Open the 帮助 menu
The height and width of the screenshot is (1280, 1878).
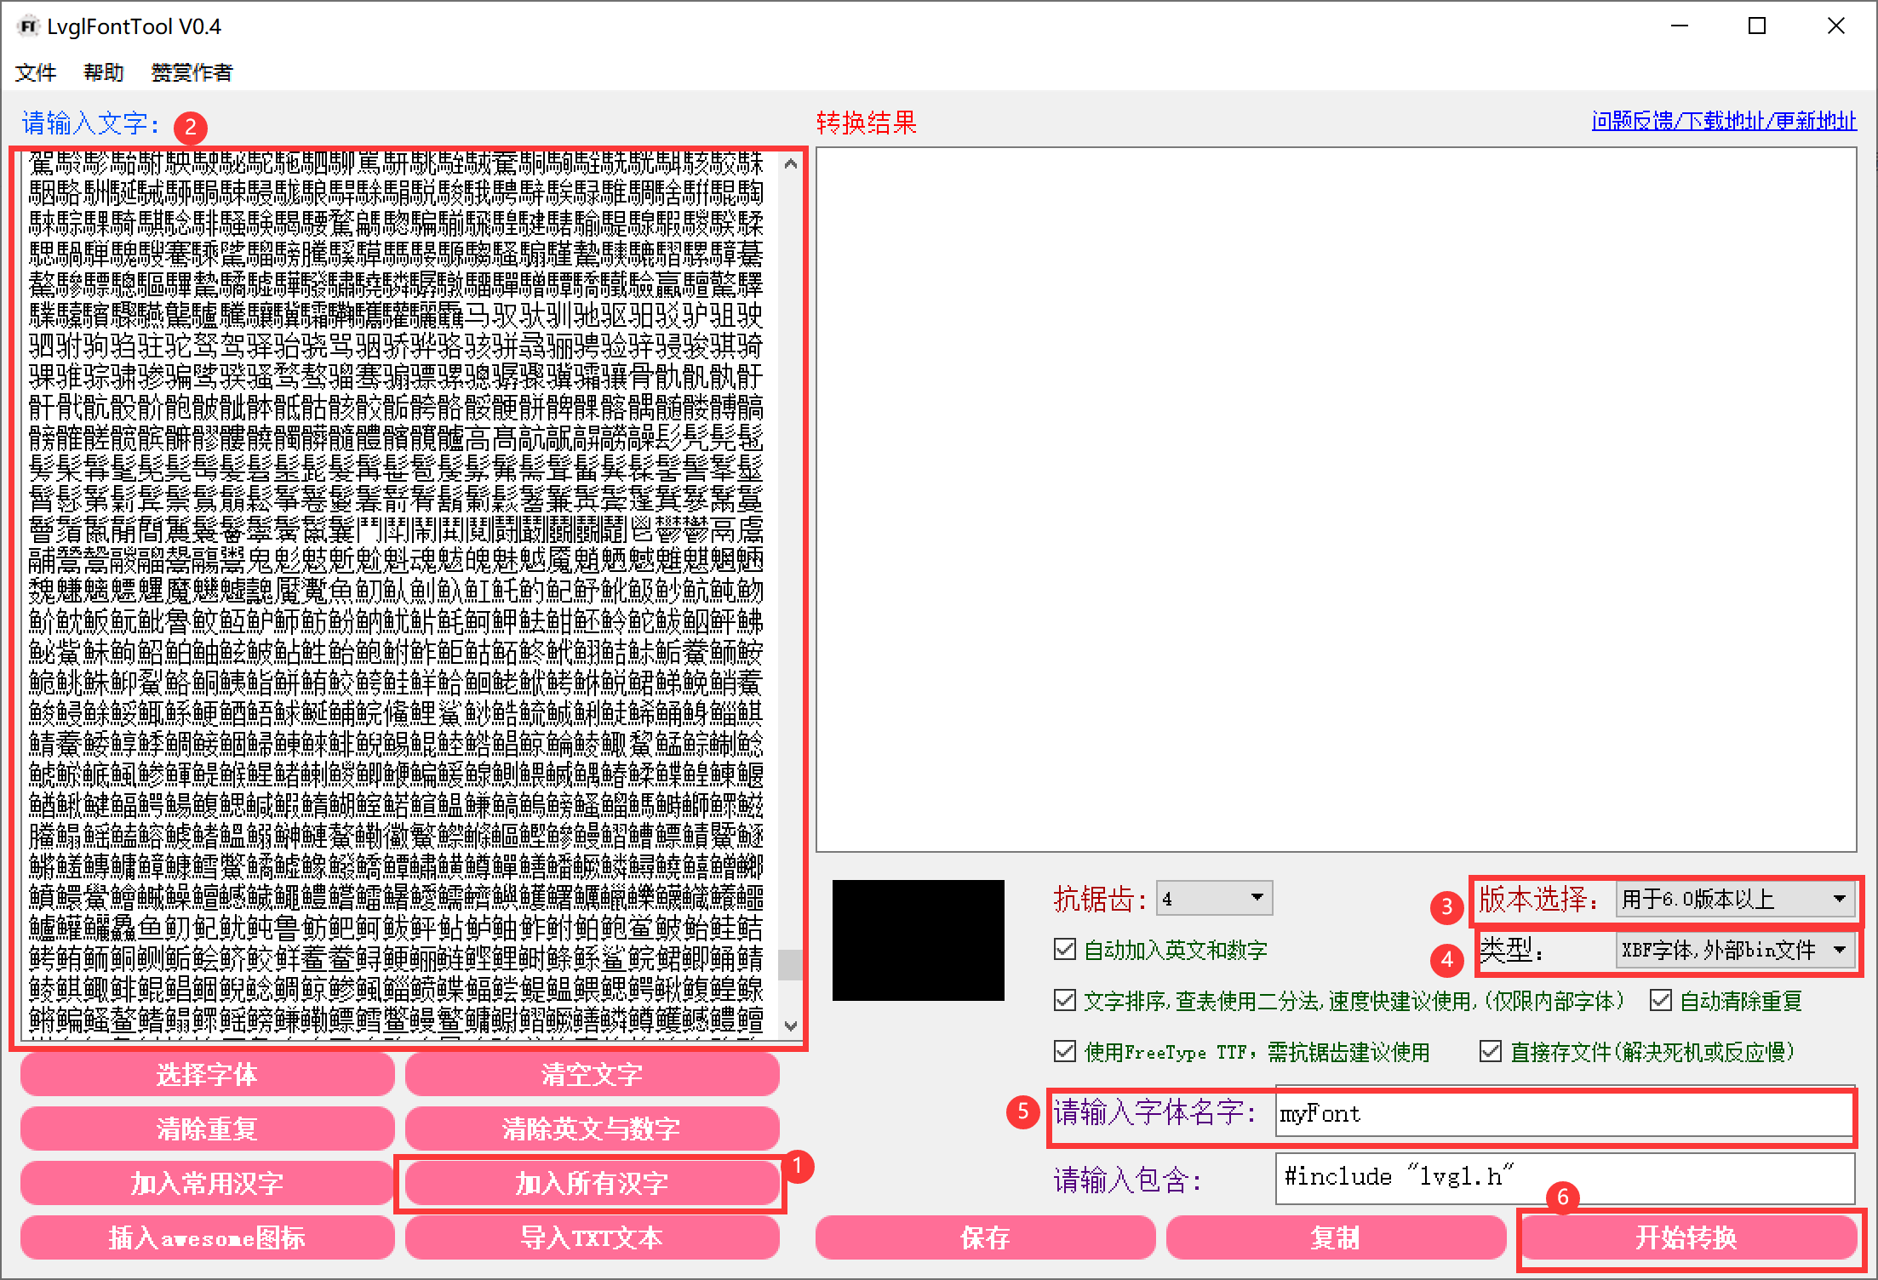(x=104, y=72)
